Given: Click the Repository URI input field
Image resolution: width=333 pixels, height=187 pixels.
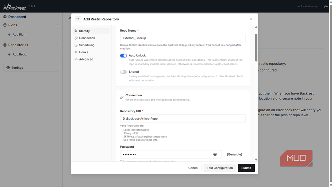Looking at the screenshot, I should click(183, 119).
